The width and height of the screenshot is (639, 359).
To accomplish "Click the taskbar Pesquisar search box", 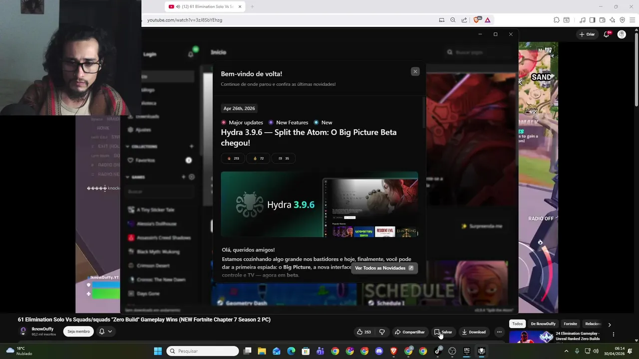I will pyautogui.click(x=203, y=351).
